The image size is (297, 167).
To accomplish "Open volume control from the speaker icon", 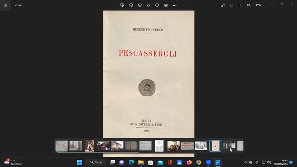I will point(269,162).
